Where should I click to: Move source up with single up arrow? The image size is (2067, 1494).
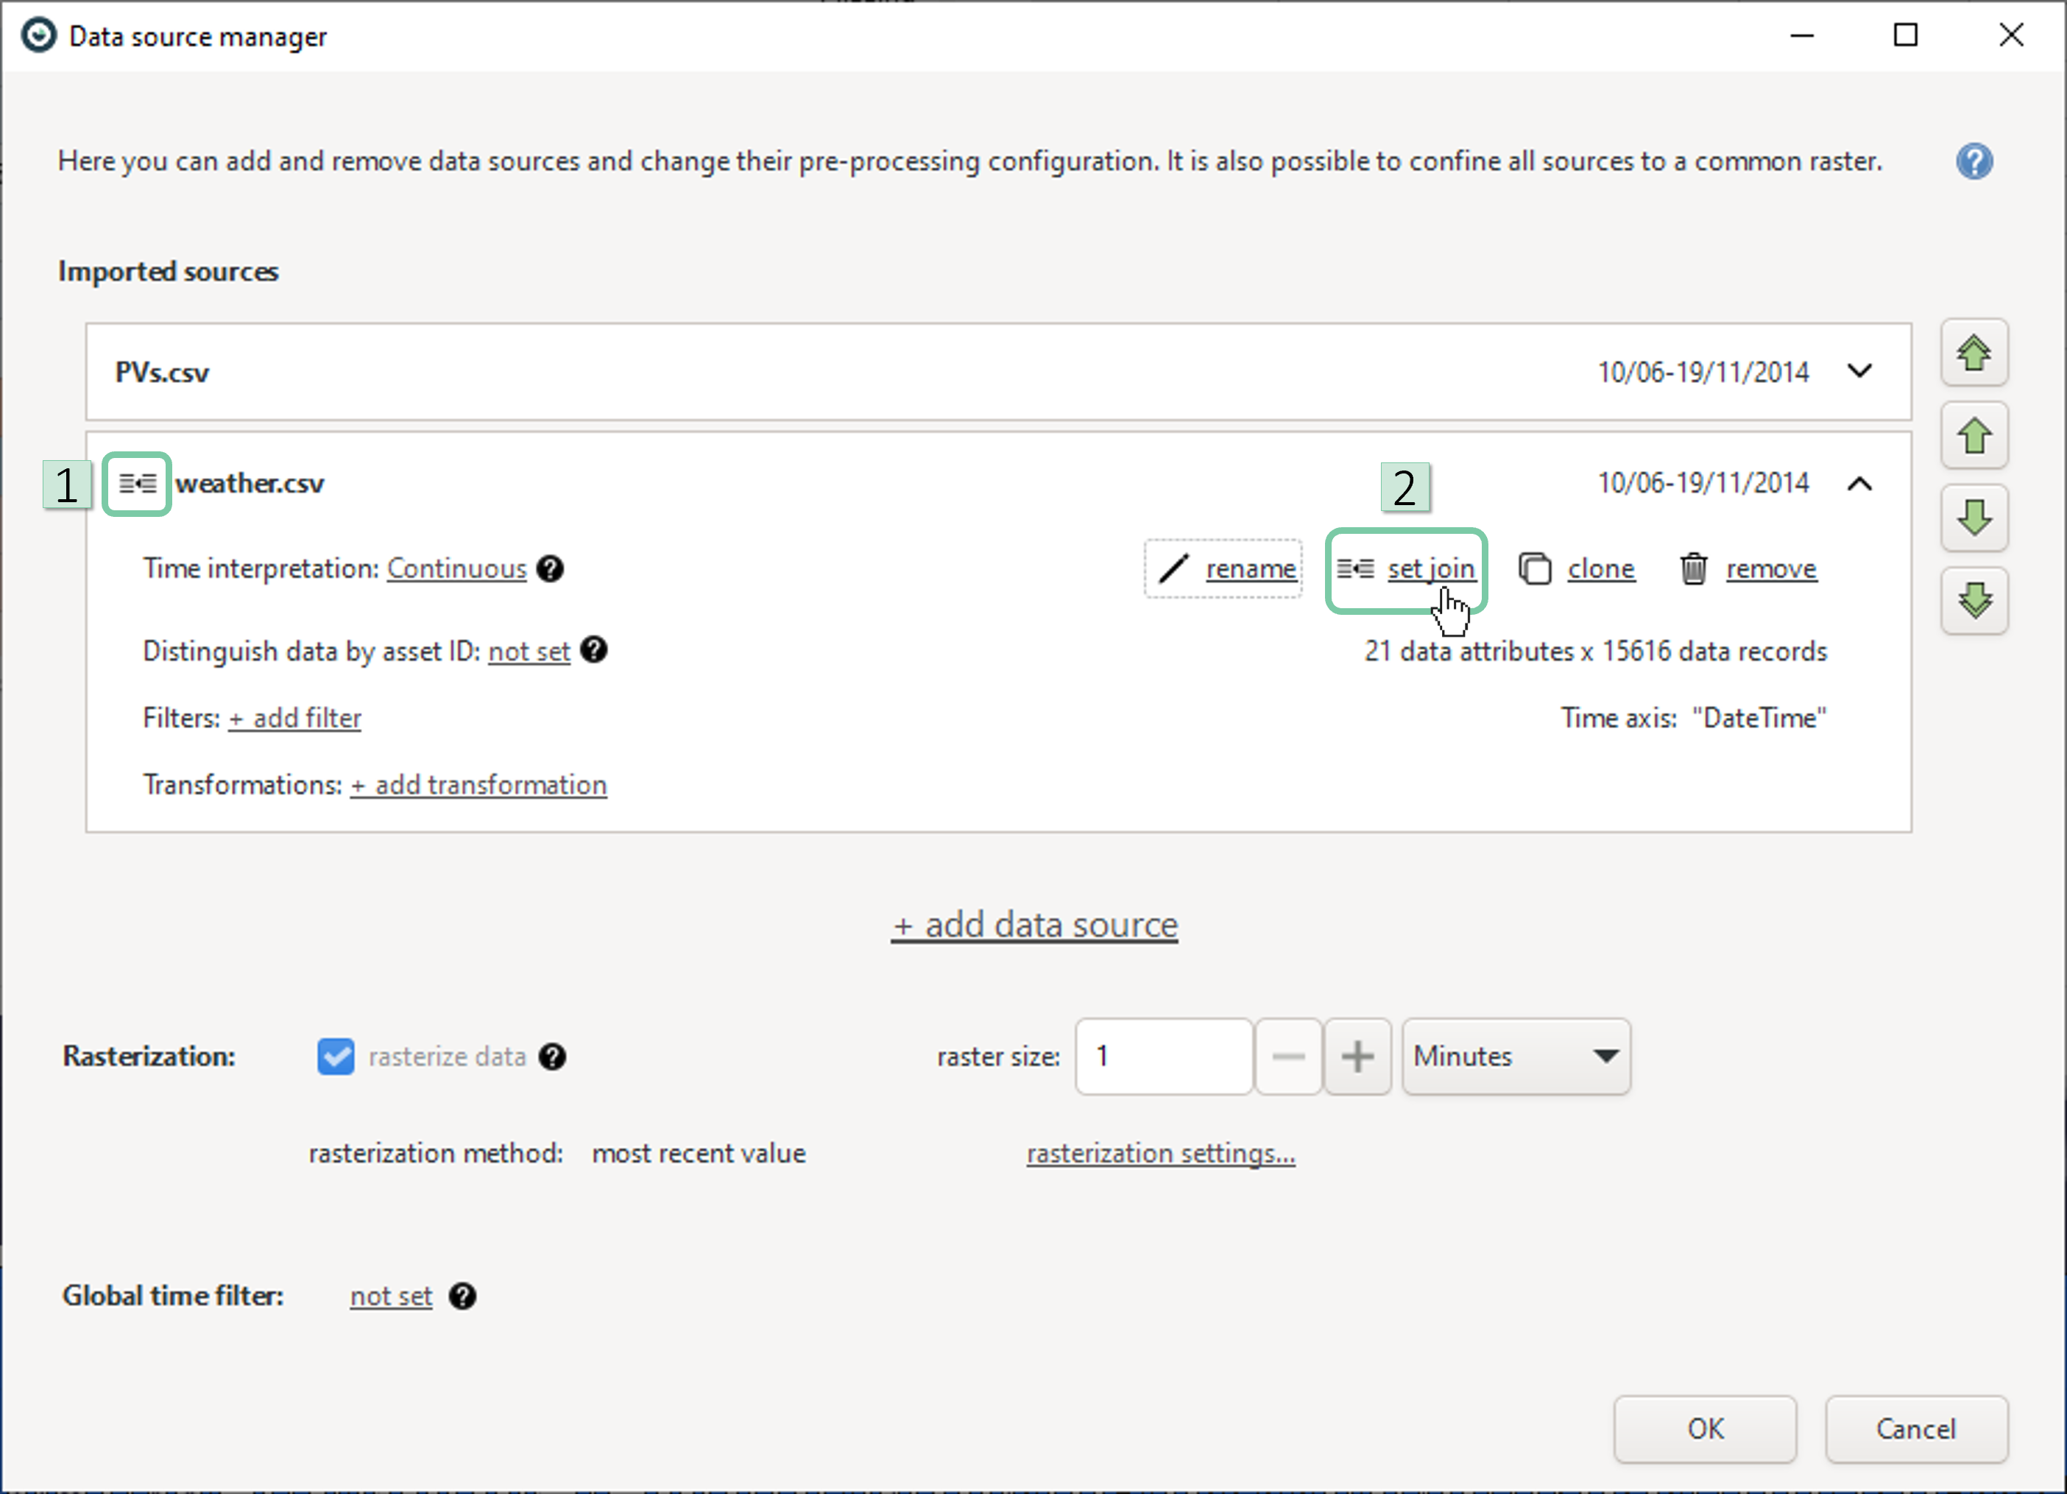point(1974,436)
